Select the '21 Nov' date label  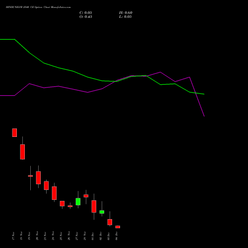click(45, 236)
